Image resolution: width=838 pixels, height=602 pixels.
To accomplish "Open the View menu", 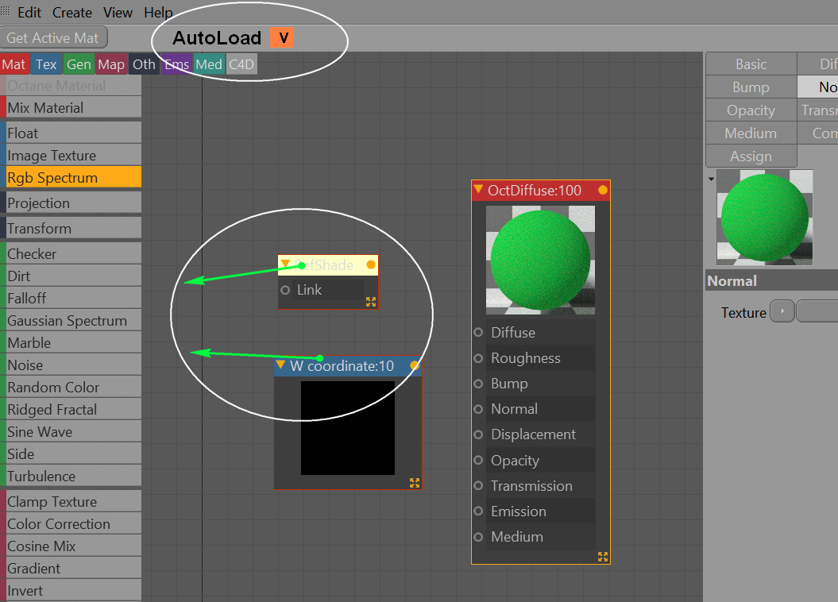I will pyautogui.click(x=118, y=12).
